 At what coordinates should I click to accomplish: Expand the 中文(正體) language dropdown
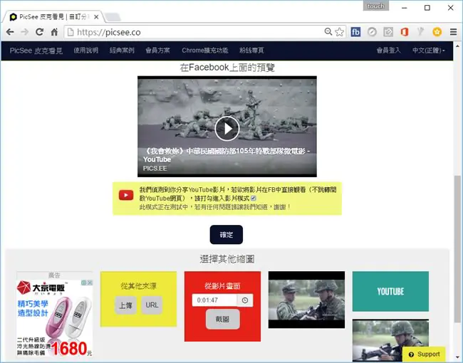(428, 51)
